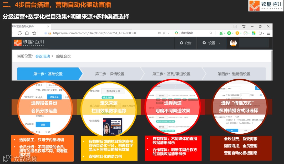
Task: Open the green scissors screenshot tool
Action: click(x=221, y=33)
